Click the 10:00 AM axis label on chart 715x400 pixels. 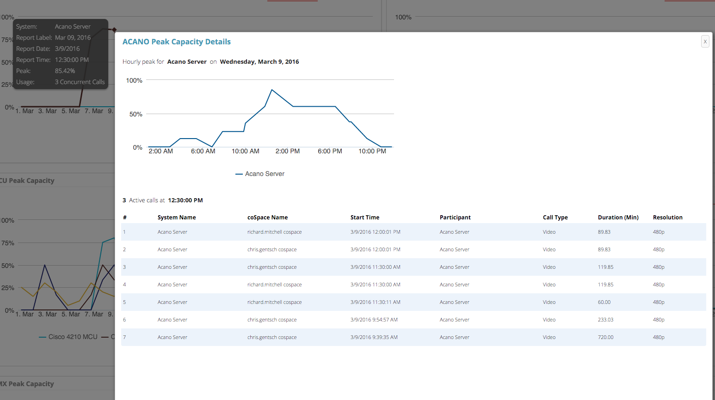point(246,151)
